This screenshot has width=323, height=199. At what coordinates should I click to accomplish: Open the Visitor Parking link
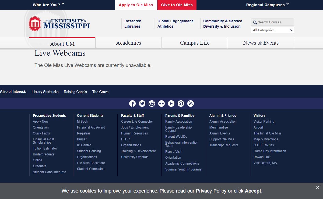pyautogui.click(x=264, y=122)
